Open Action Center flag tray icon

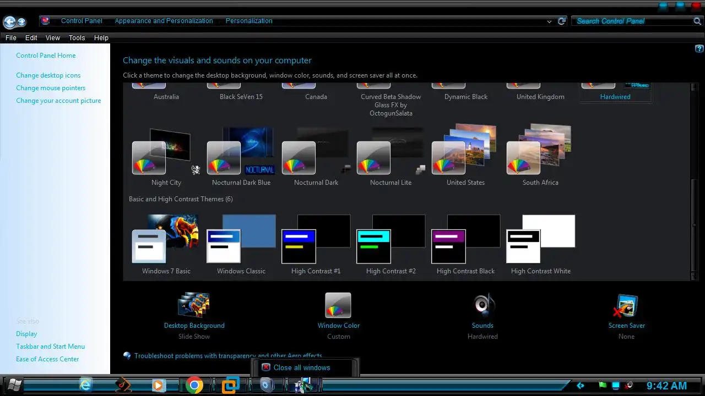pyautogui.click(x=603, y=386)
